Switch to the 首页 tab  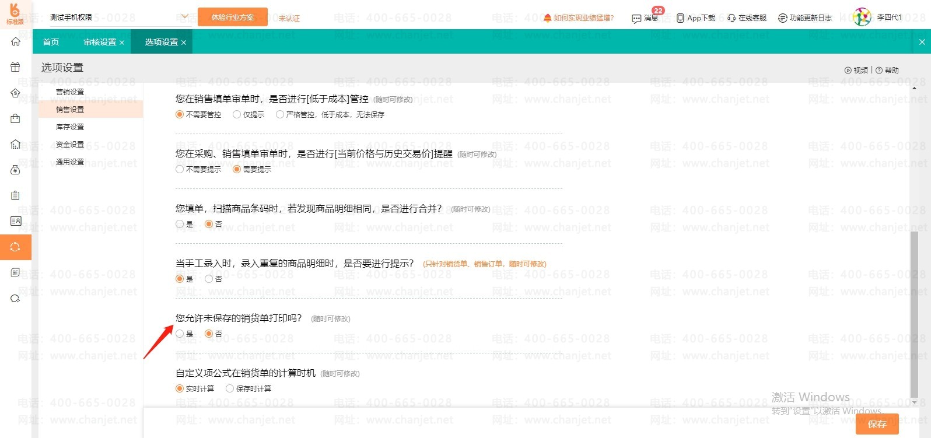[x=51, y=42]
